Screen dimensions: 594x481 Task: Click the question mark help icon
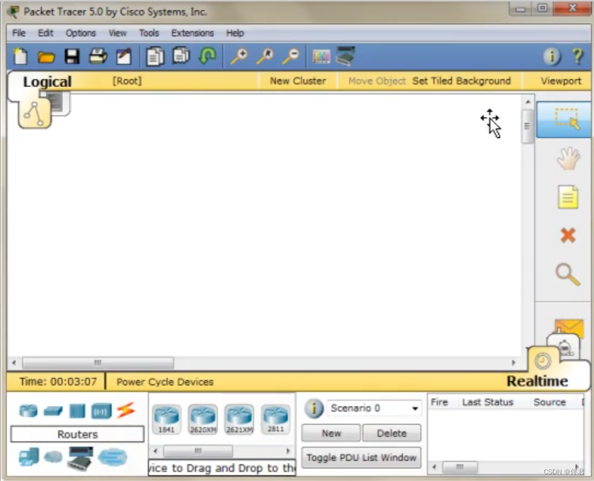point(578,57)
